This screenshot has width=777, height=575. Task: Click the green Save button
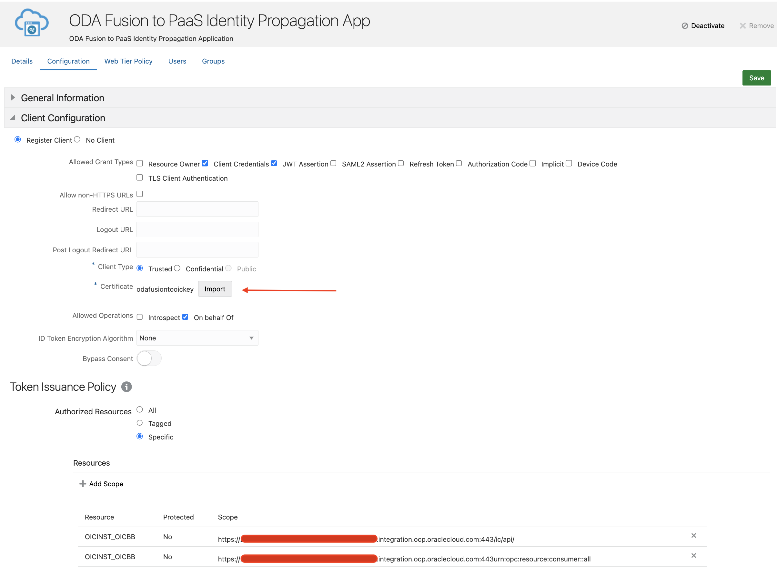point(756,78)
